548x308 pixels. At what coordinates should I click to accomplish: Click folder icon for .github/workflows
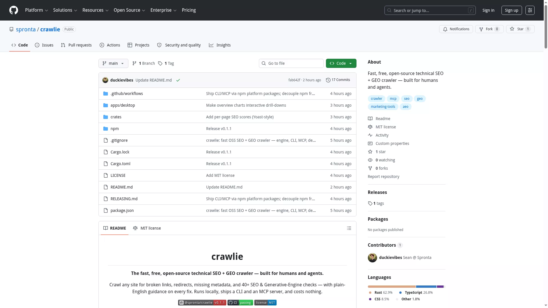(x=106, y=94)
